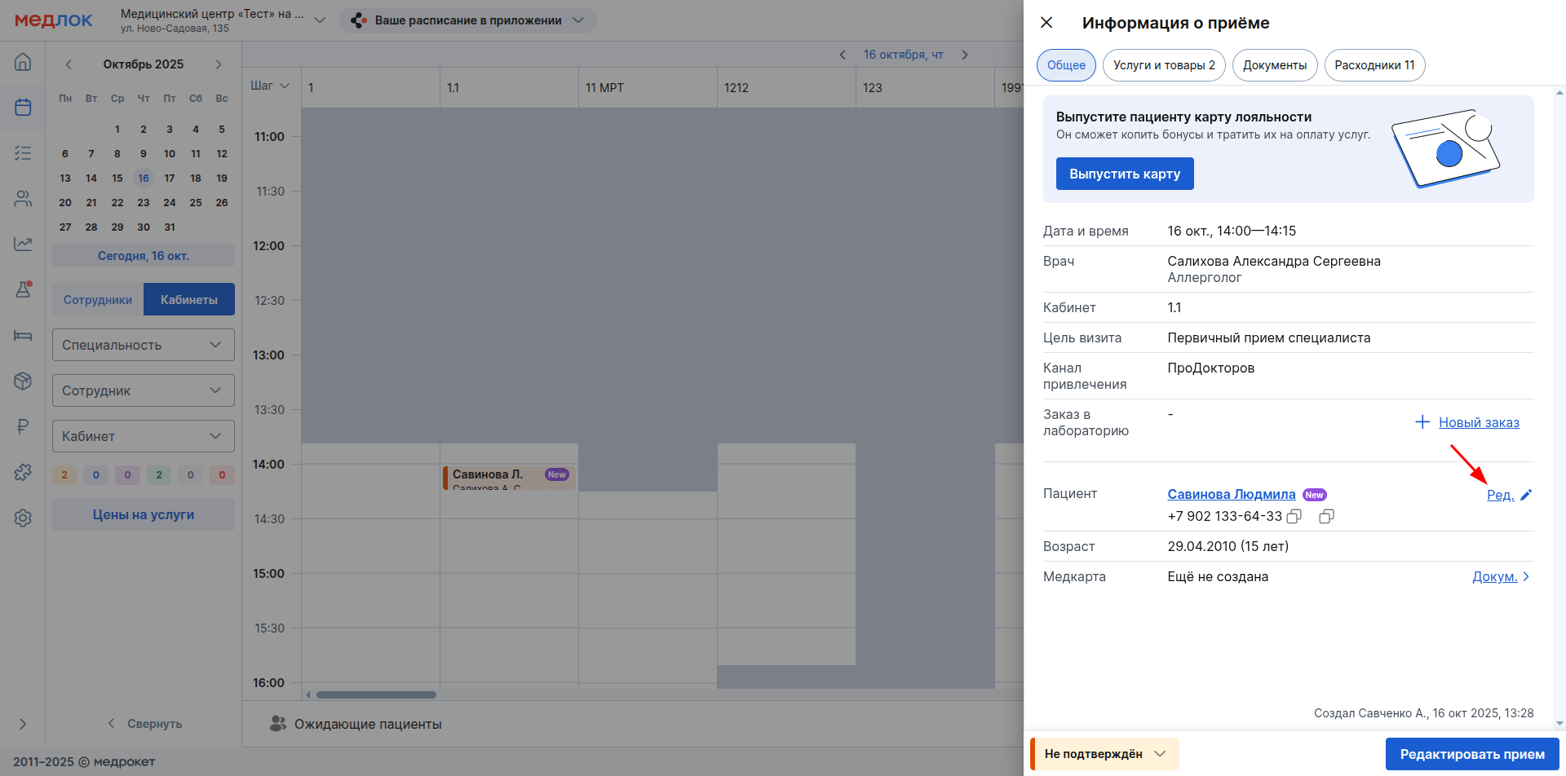
Task: Go to next month in calendar
Action: pyautogui.click(x=219, y=64)
